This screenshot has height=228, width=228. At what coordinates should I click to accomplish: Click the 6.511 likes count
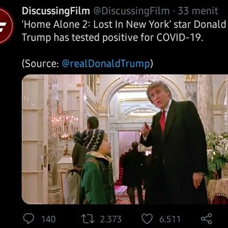(170, 219)
